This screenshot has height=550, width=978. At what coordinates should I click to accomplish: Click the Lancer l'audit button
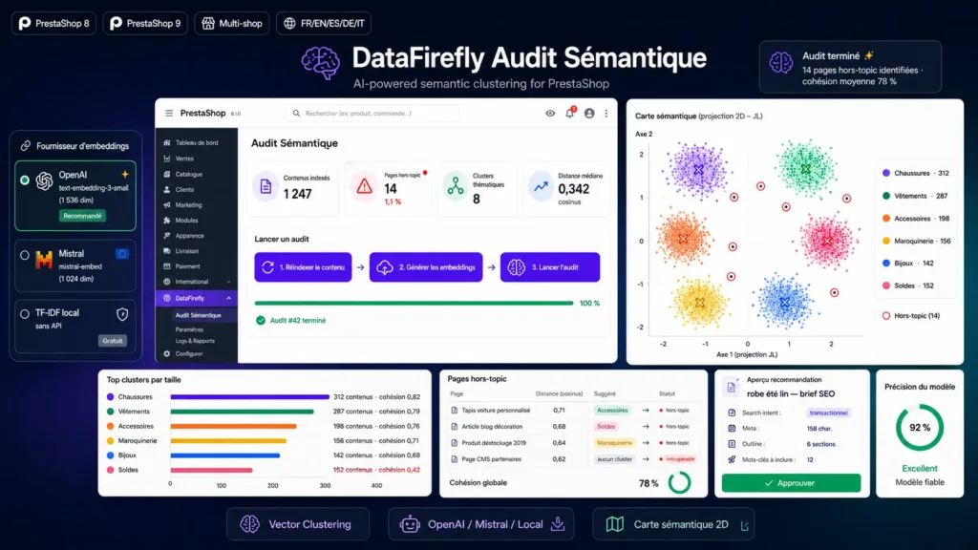pyautogui.click(x=550, y=267)
